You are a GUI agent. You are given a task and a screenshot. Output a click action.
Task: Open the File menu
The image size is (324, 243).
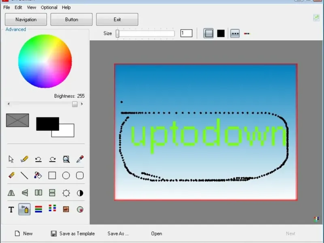[6, 7]
